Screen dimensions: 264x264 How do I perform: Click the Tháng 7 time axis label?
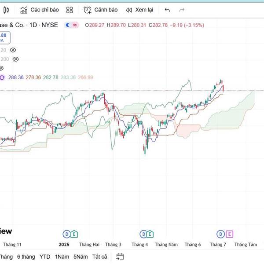218,245
